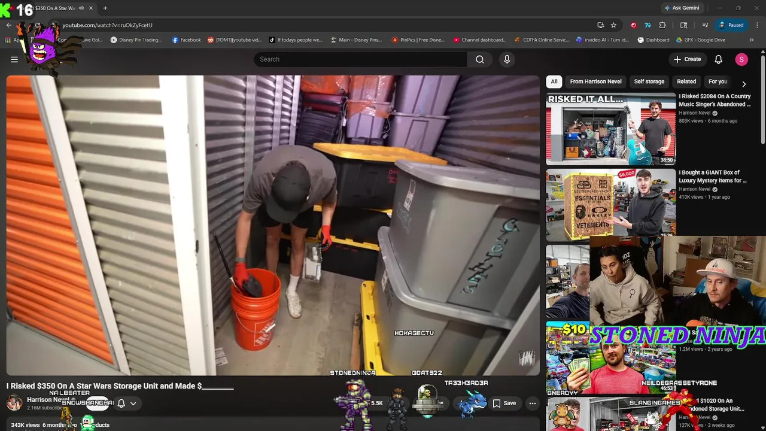
Task: Click 'I Risked $2084 On A Country' title
Action: pos(715,100)
